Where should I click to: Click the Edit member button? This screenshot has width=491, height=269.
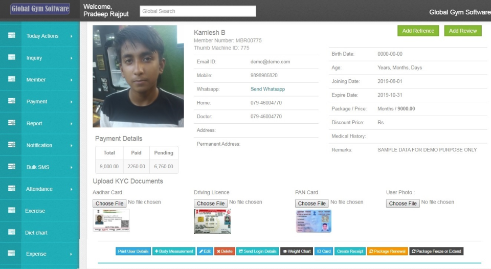205,251
